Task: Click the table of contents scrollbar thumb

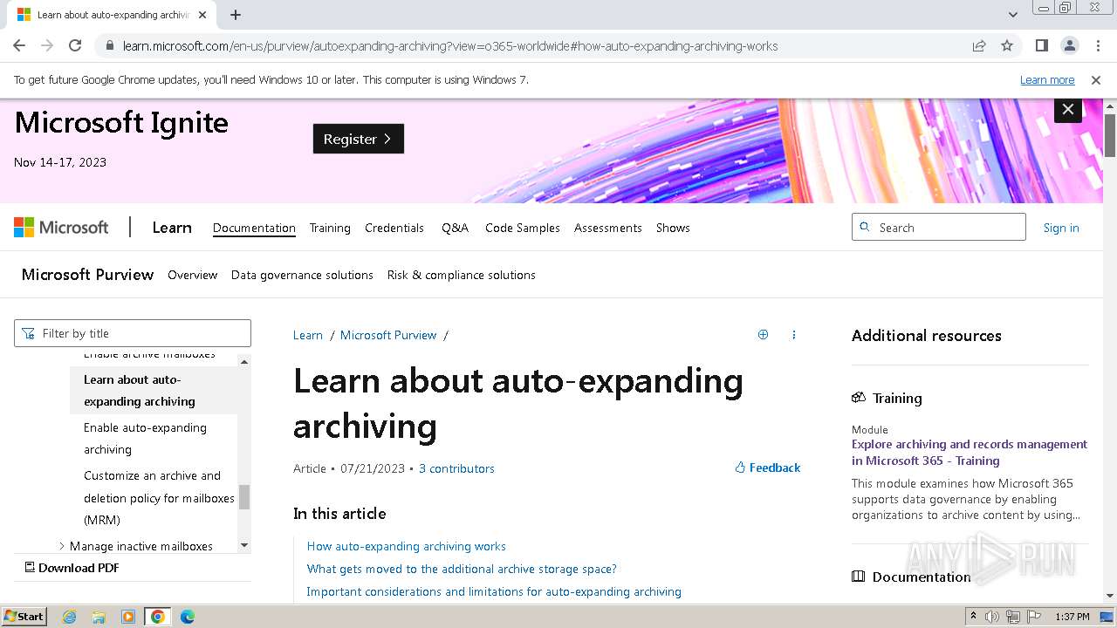Action: click(244, 496)
